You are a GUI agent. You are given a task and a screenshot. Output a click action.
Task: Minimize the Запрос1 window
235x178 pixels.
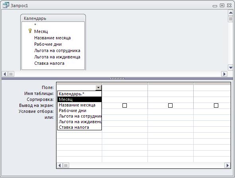(x=215, y=6)
